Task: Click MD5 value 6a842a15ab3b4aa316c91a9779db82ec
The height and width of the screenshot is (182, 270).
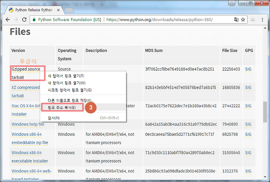Action: point(181,124)
